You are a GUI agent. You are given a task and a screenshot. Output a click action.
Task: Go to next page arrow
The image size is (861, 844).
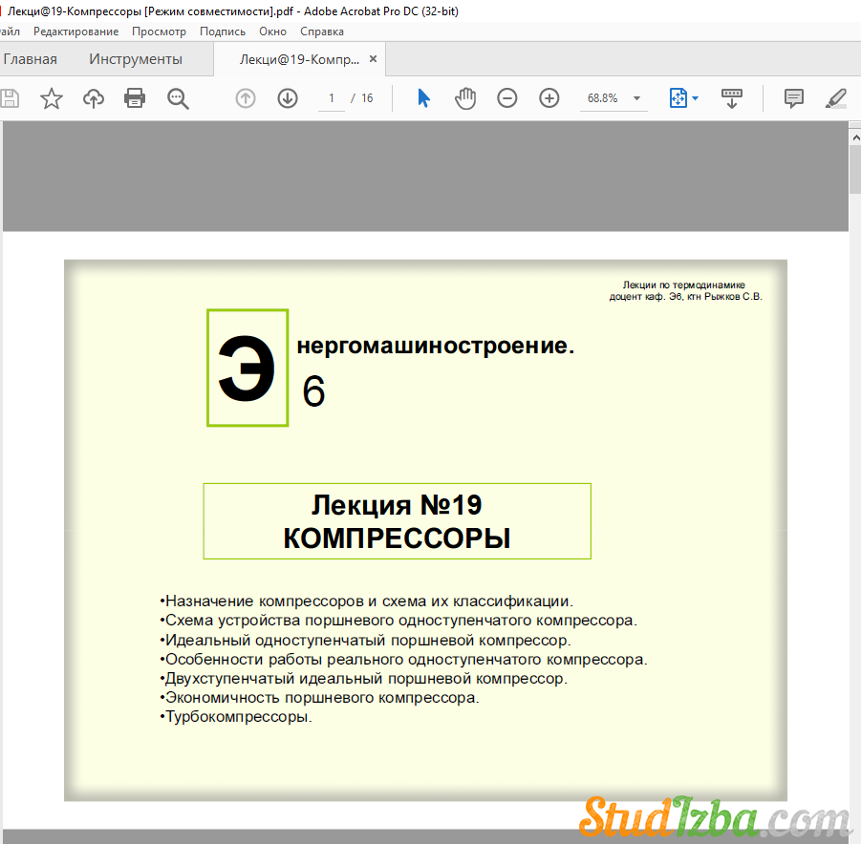coord(288,98)
